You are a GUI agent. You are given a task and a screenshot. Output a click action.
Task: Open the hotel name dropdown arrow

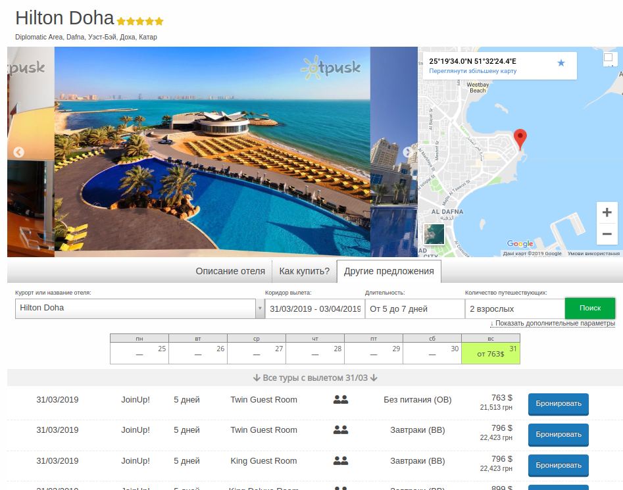[260, 308]
